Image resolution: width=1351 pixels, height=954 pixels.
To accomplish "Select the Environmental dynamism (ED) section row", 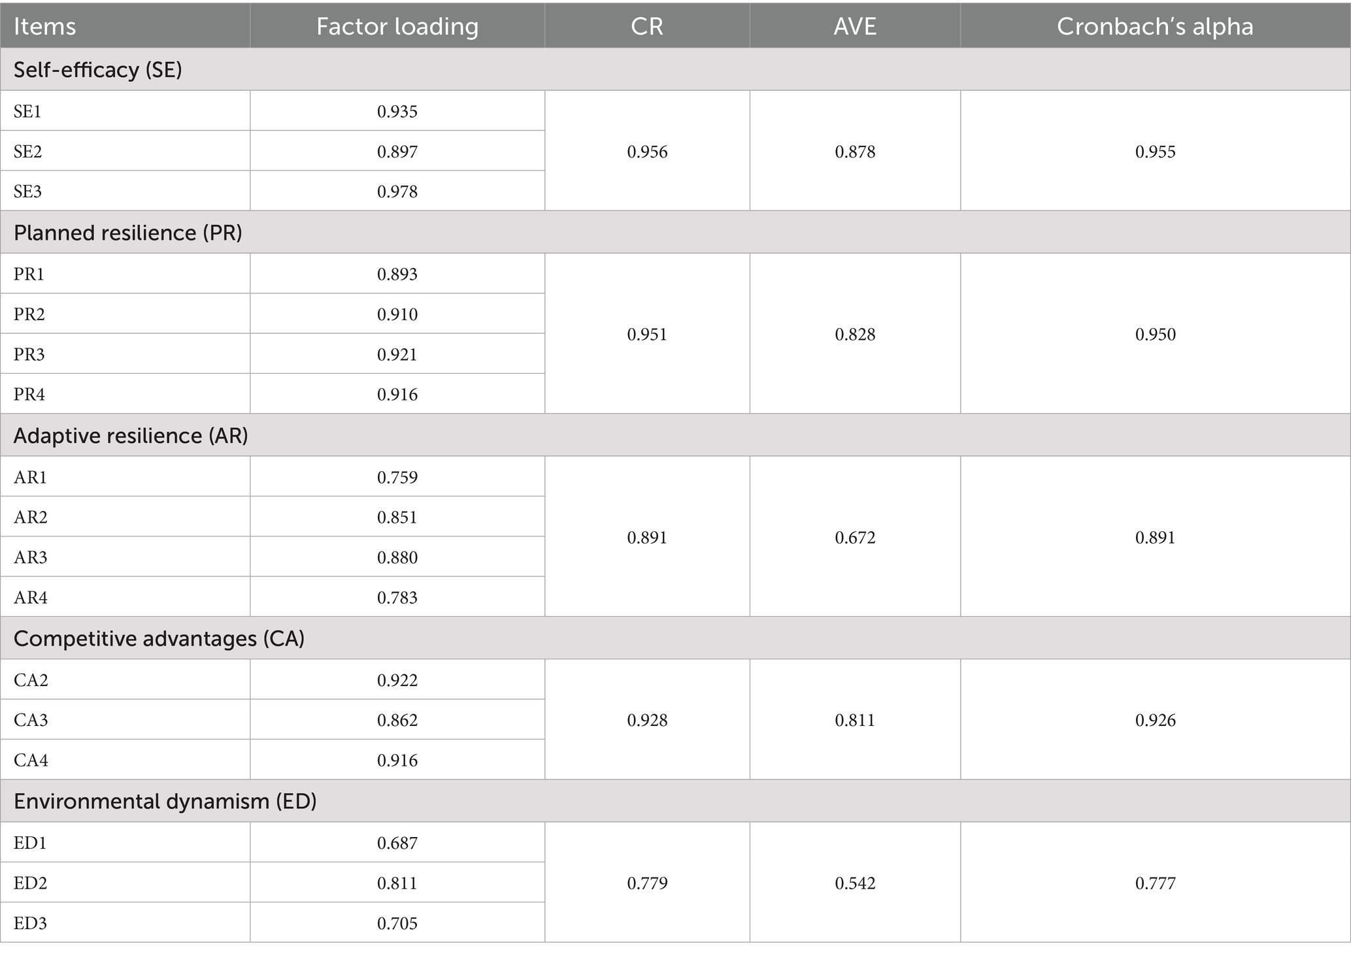I will (165, 801).
